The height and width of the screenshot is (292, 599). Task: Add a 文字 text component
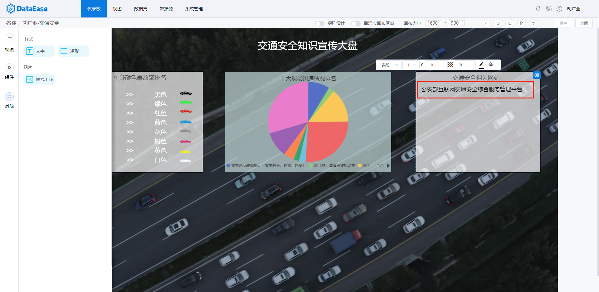[x=39, y=51]
